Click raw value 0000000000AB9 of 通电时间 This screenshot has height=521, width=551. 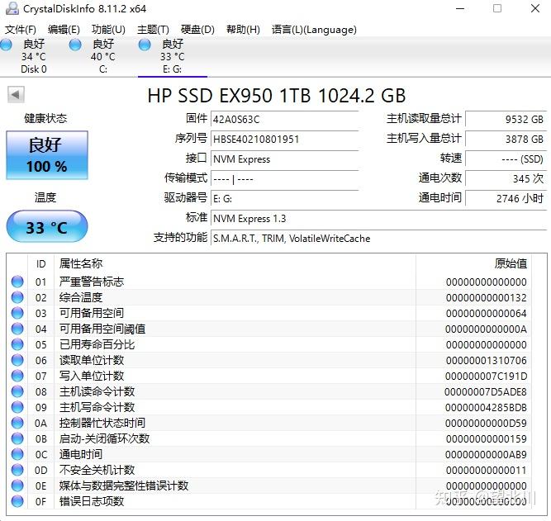(486, 454)
